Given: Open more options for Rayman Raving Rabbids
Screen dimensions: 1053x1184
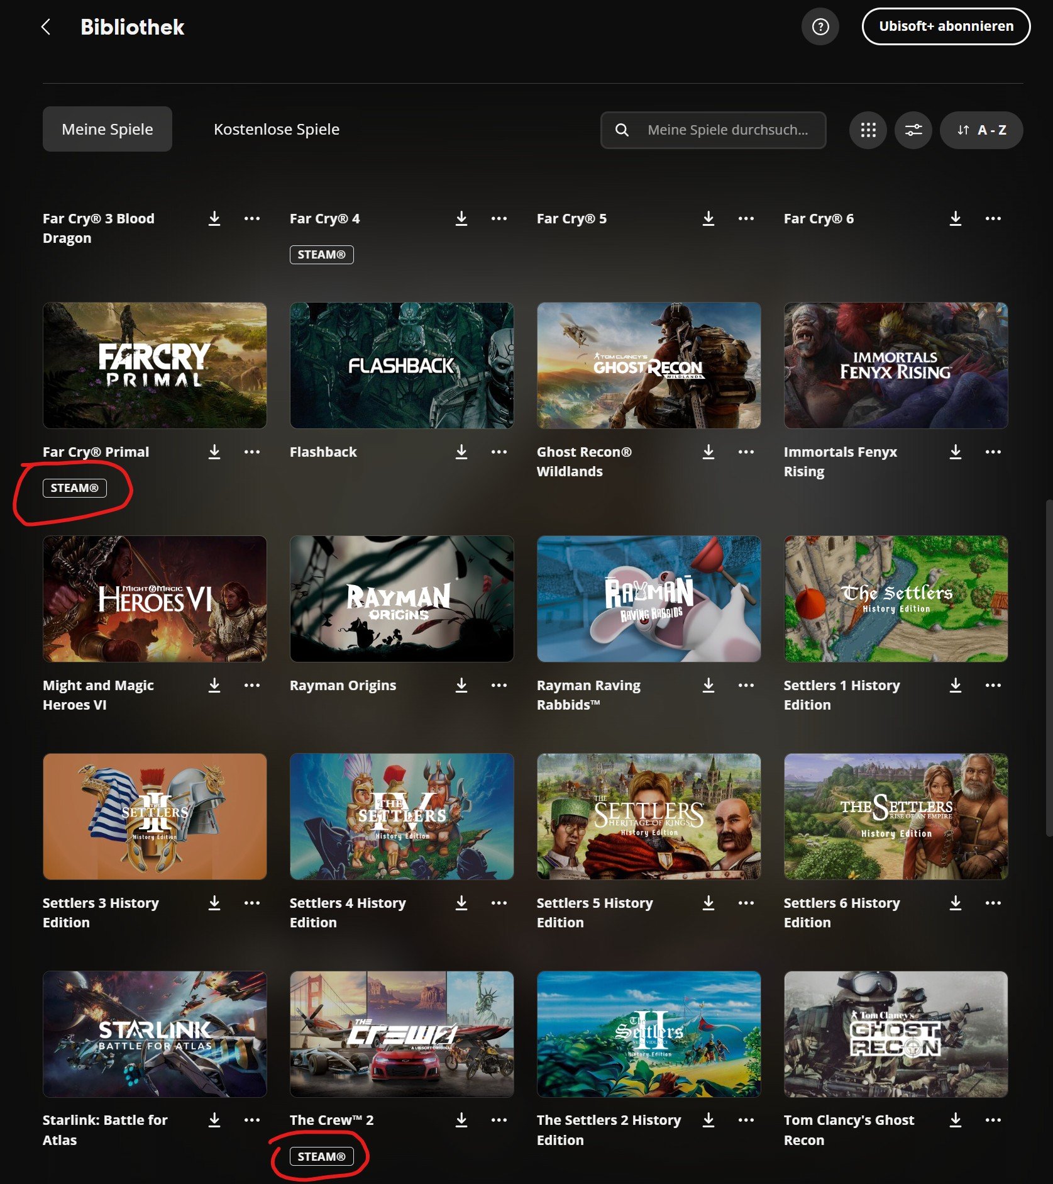Looking at the screenshot, I should pos(746,685).
